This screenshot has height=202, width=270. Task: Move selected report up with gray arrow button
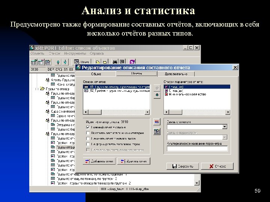[157, 88]
